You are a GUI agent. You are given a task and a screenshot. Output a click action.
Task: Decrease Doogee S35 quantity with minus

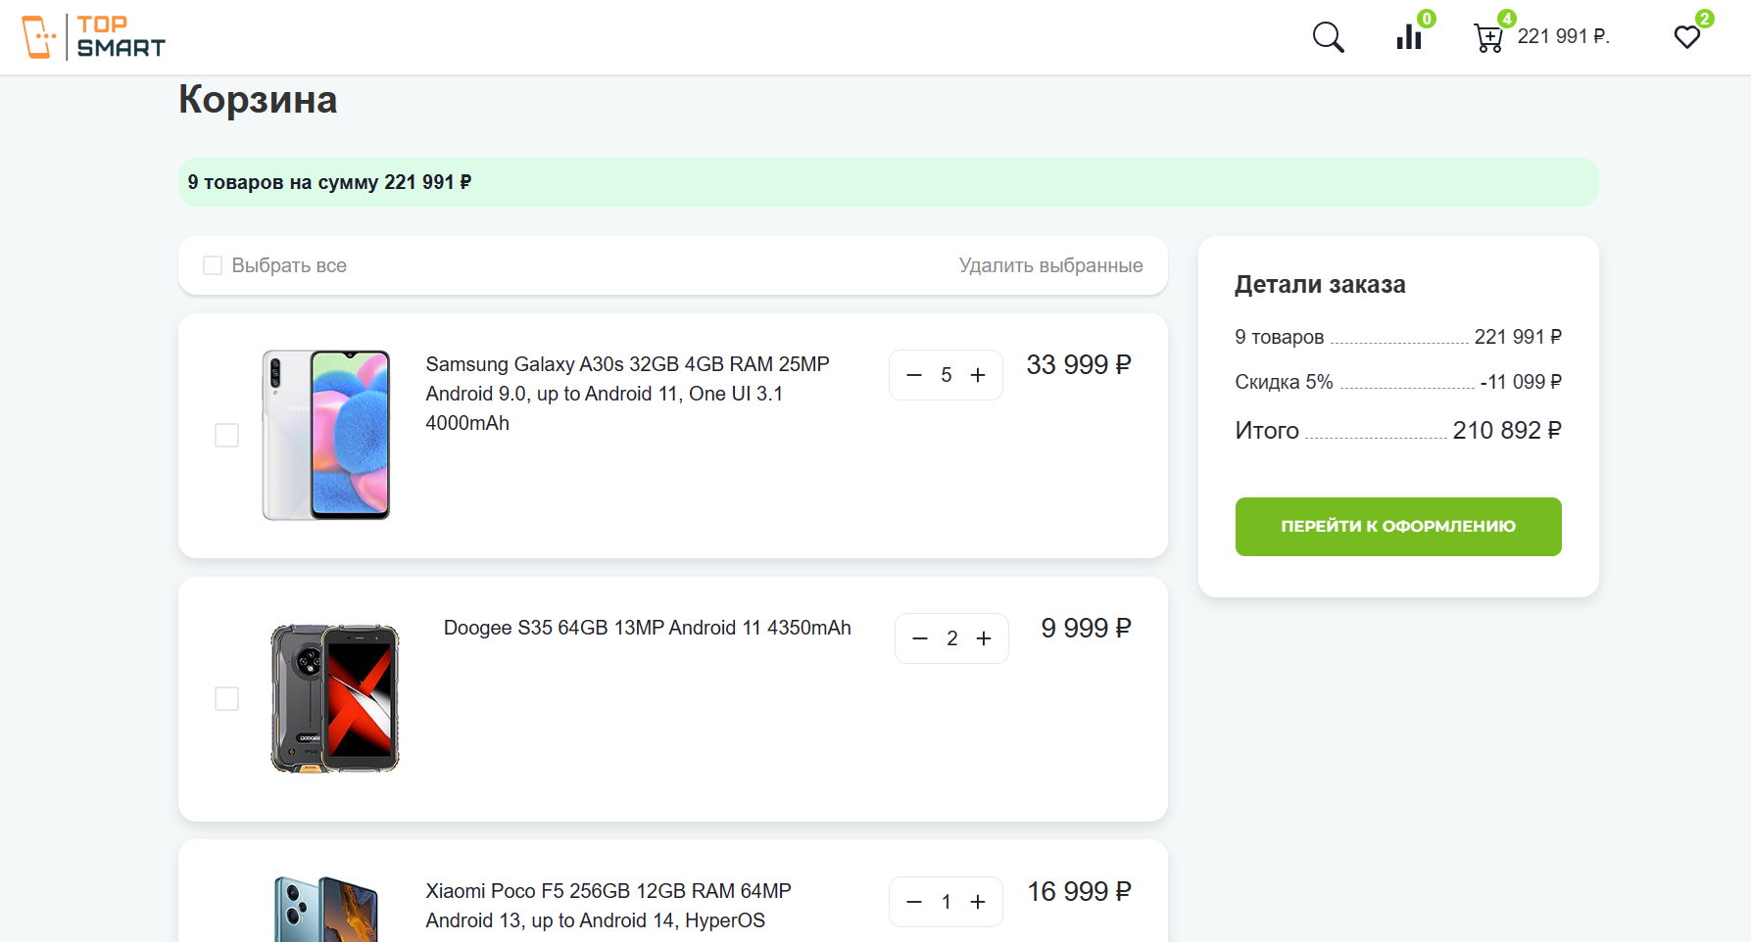pos(920,638)
